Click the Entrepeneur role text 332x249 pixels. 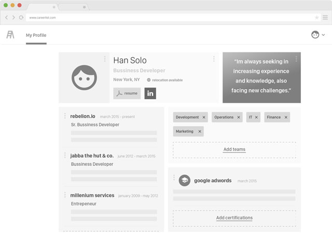[x=84, y=204]
